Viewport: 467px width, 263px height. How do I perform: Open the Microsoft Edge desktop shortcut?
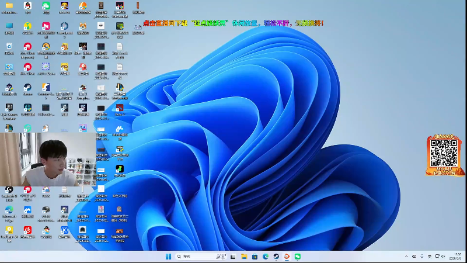(9, 210)
